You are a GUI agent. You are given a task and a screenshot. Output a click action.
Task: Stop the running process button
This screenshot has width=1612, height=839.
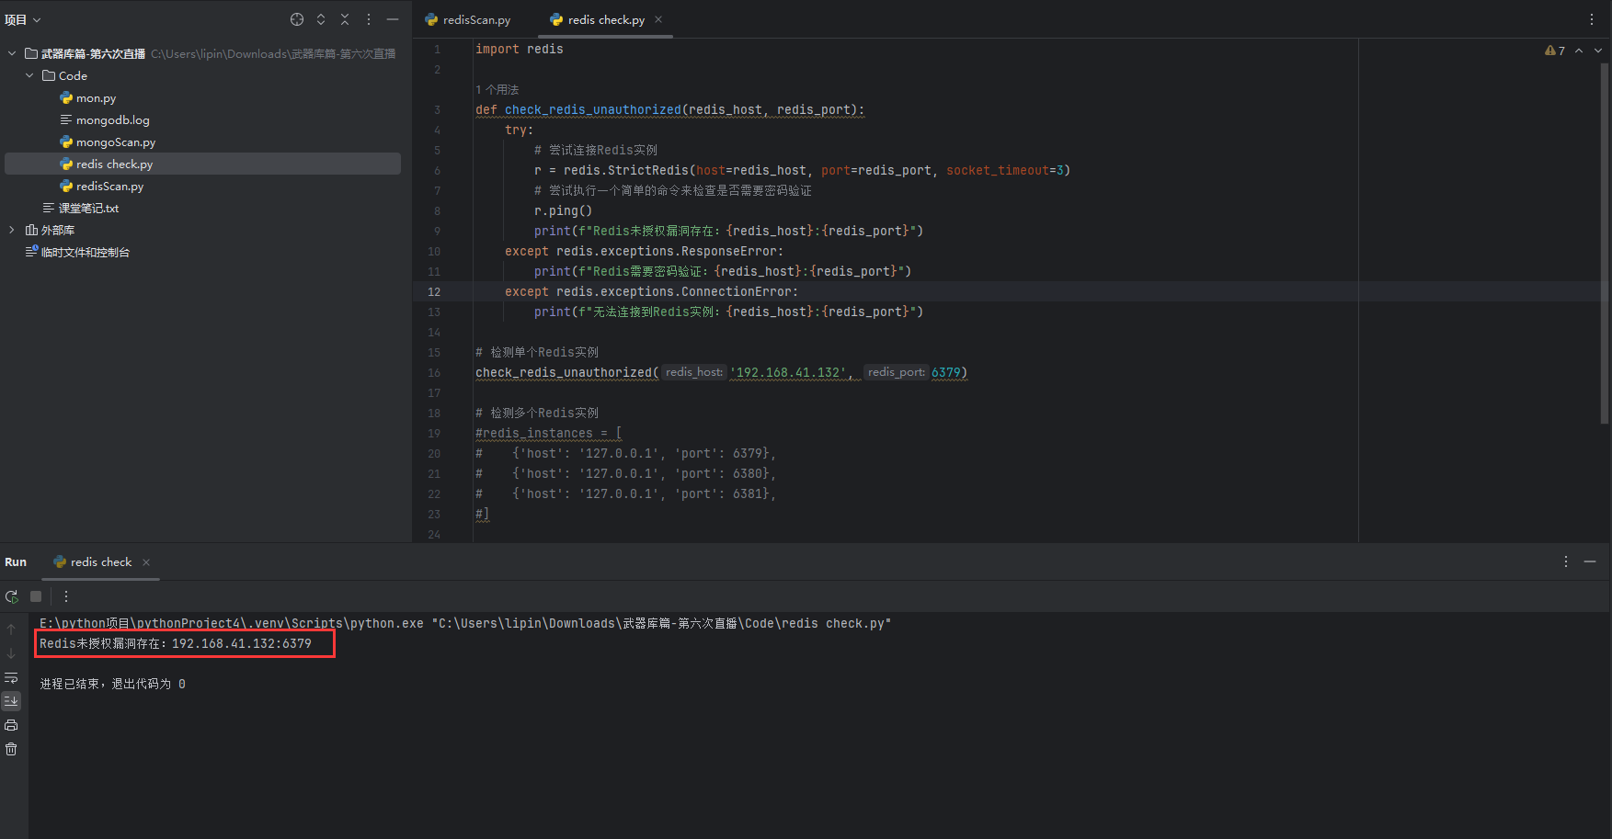pos(36,596)
